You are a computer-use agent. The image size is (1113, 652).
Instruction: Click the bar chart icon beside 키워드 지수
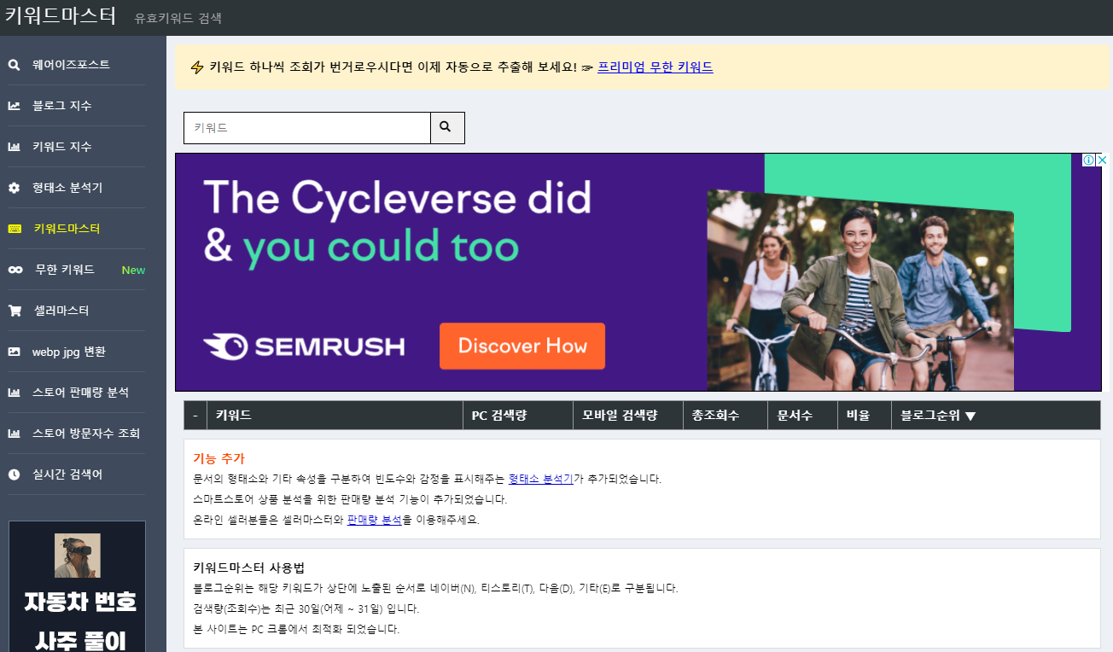pos(14,147)
